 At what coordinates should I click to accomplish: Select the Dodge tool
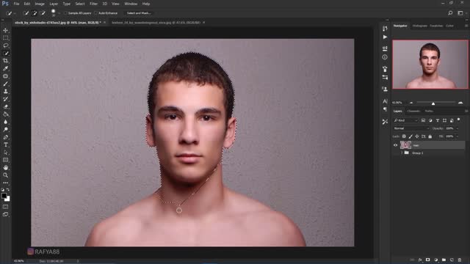click(5, 130)
